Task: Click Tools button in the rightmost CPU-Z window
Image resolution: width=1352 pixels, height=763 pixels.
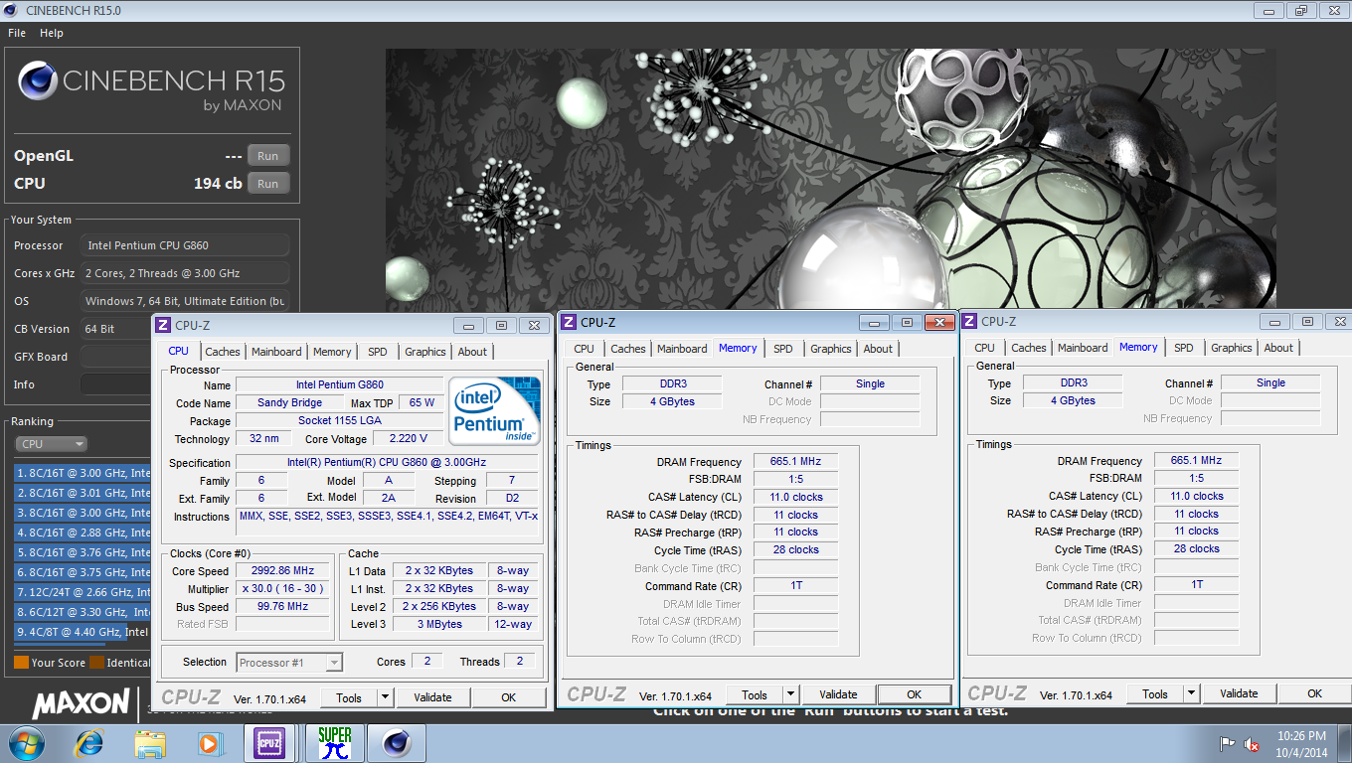Action: click(1155, 693)
